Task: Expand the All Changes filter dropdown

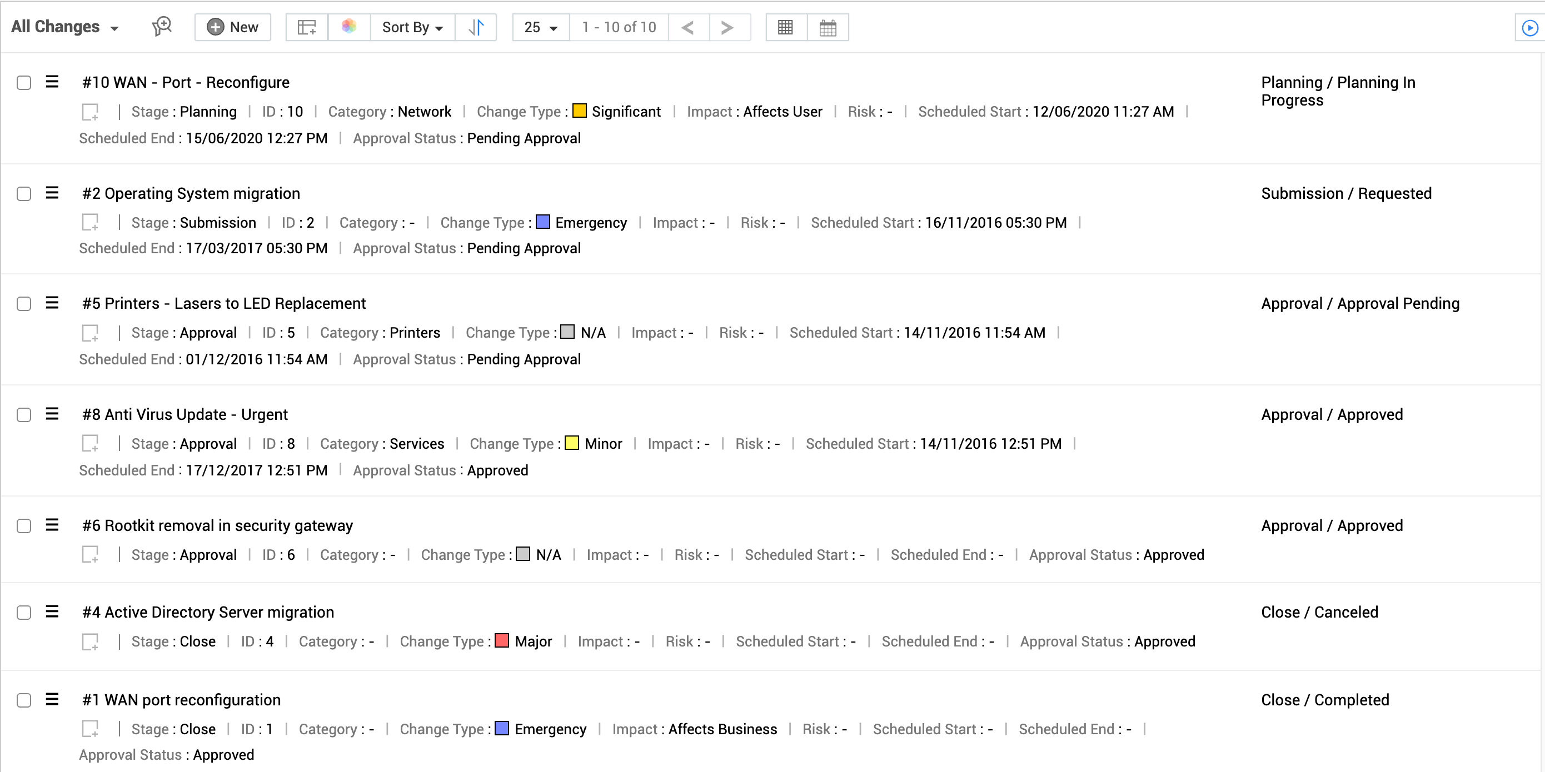Action: coord(65,27)
